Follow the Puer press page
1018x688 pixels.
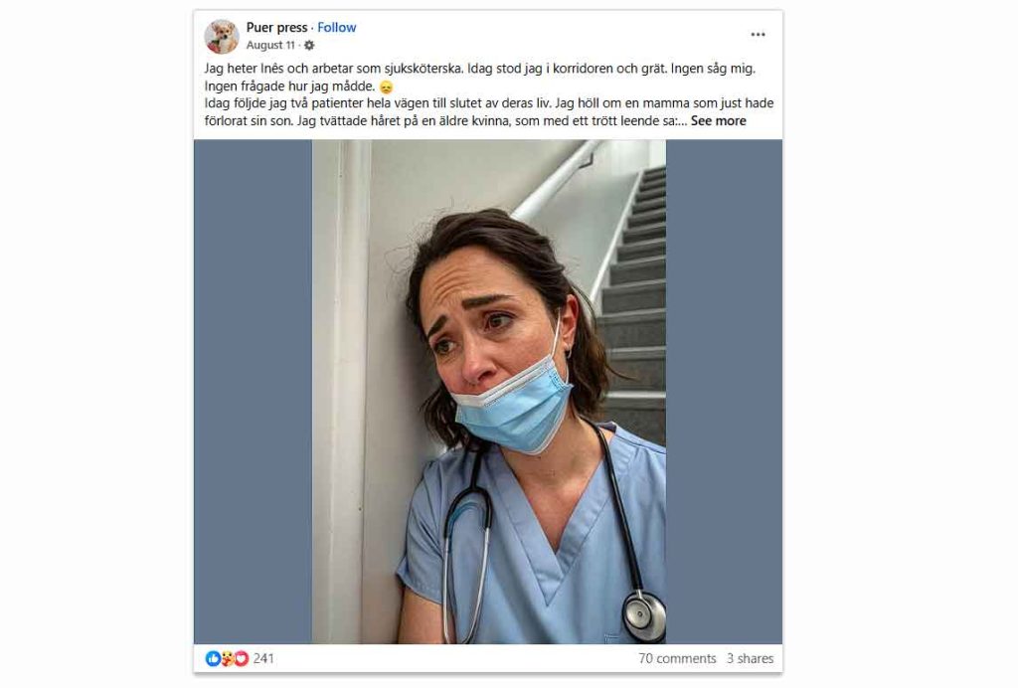(x=337, y=28)
